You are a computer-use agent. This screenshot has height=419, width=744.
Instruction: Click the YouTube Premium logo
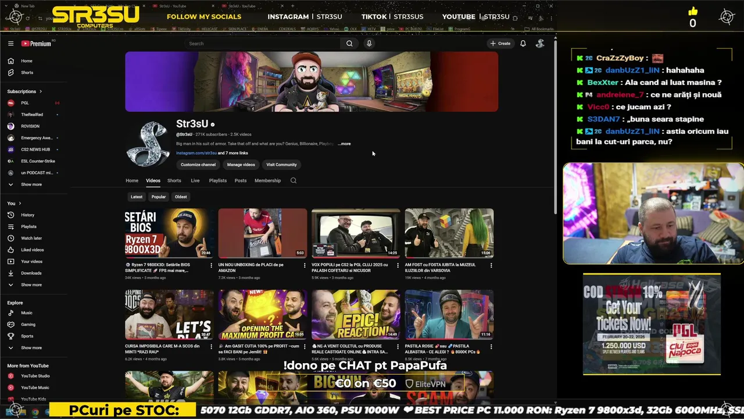[37, 44]
